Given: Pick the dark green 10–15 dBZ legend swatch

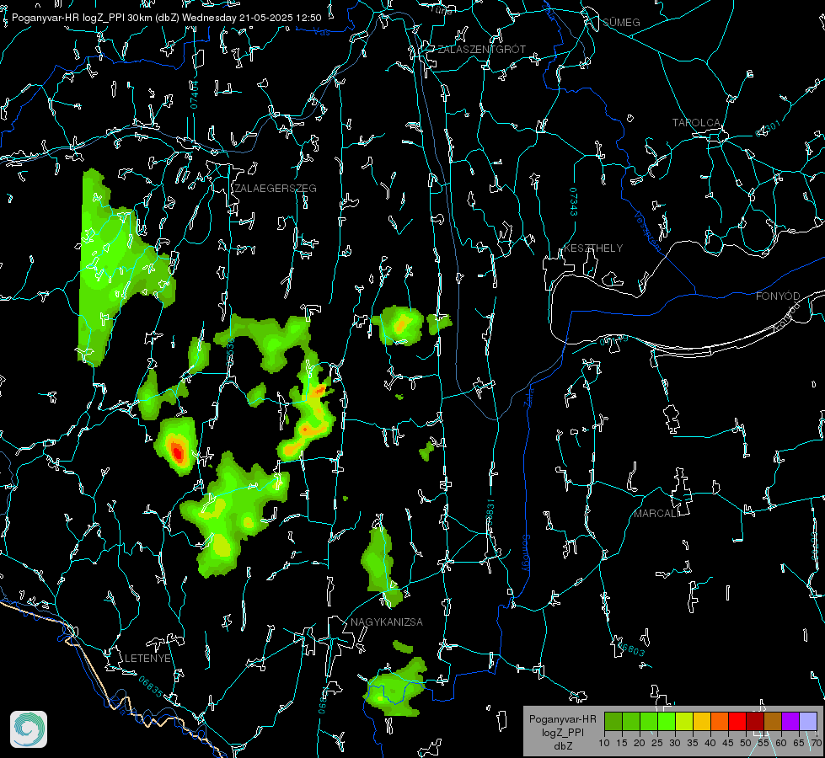Looking at the screenshot, I should click(x=613, y=721).
